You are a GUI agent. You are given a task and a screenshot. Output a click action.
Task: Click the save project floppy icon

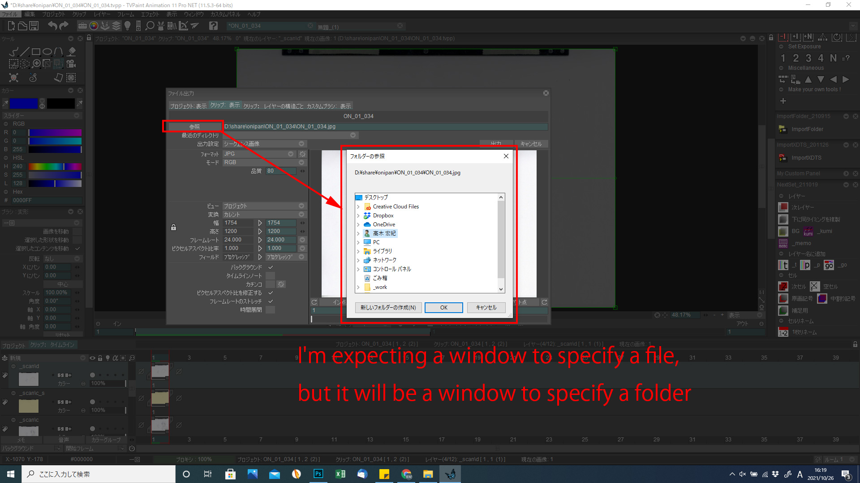click(34, 26)
